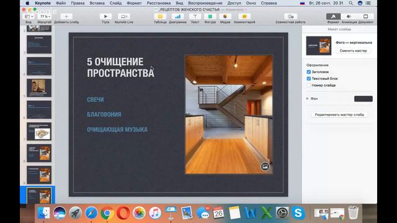Open Google Chrome from the Dock
Screen dimensions: 397x223
pyautogui.click(x=107, y=213)
